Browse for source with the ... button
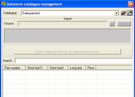Screen dimensions: 135x97 coord(112,24)
